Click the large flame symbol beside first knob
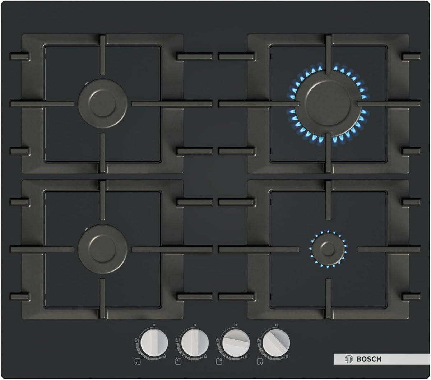The height and width of the screenshot is (380, 431). (x=136, y=340)
